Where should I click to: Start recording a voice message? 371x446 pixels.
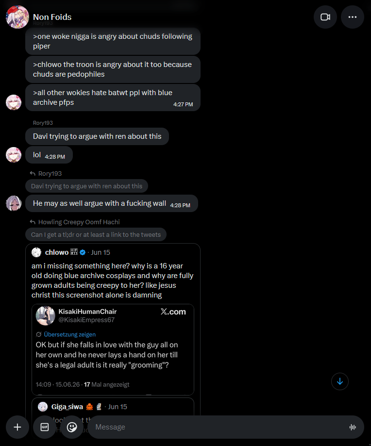click(353, 427)
